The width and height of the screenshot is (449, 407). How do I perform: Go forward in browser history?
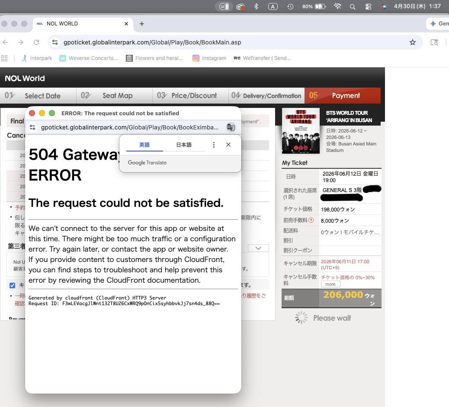pos(21,42)
